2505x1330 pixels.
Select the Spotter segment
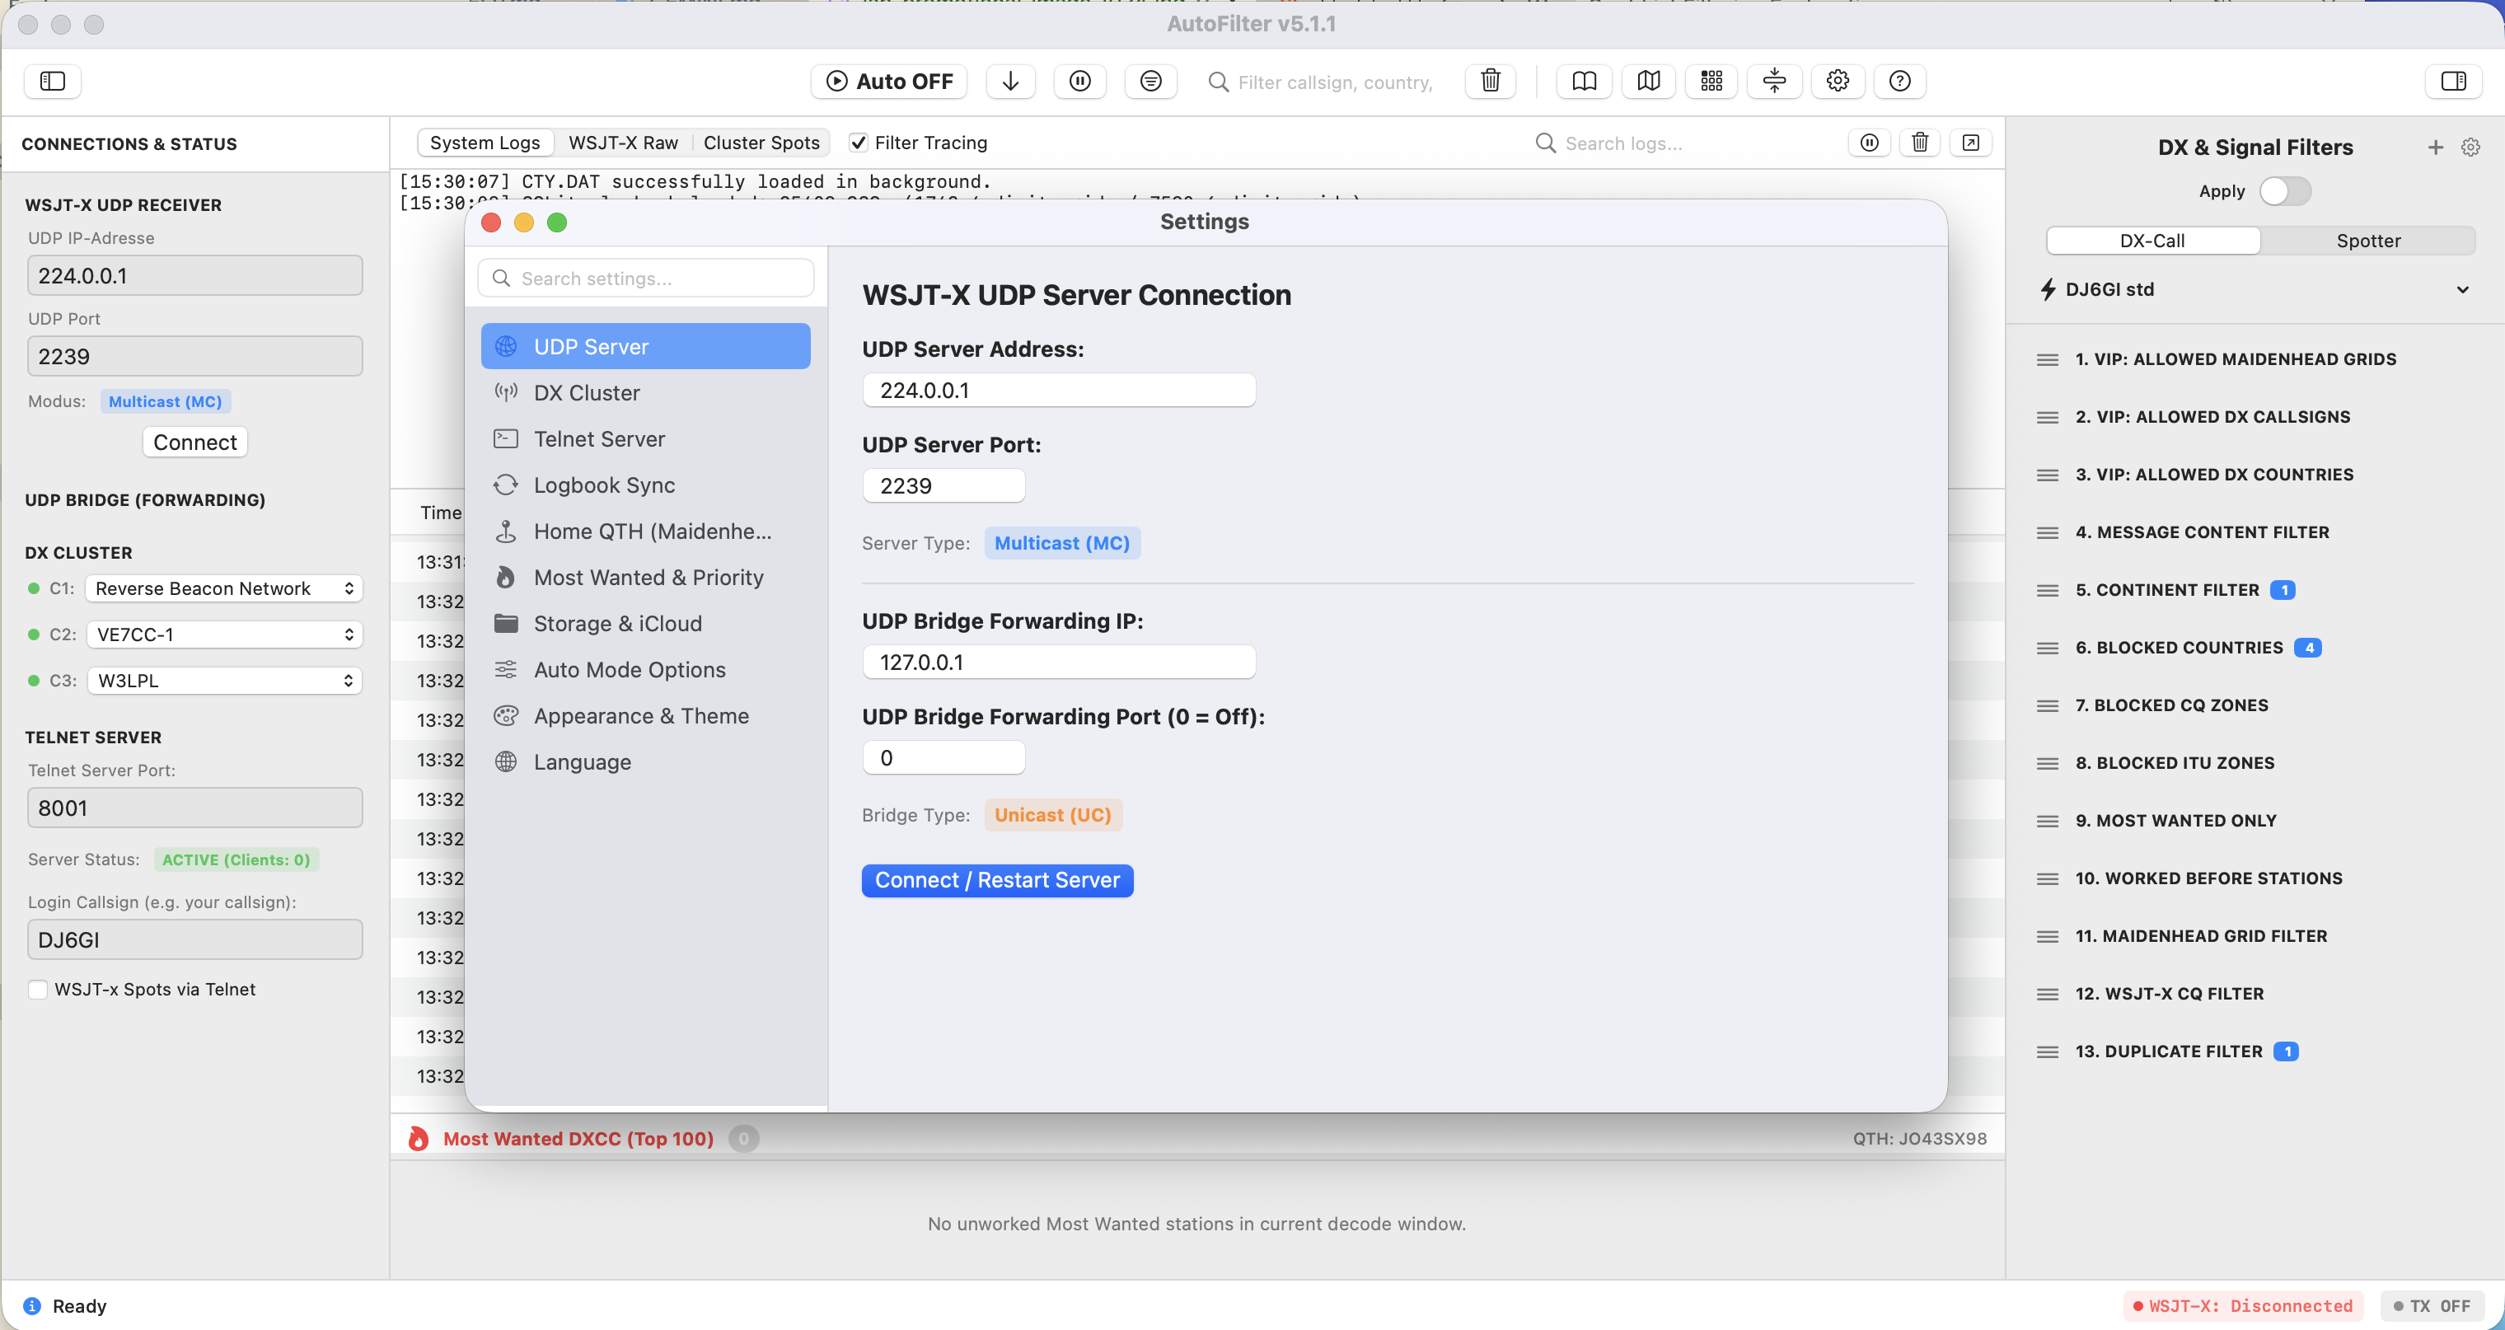[2368, 241]
